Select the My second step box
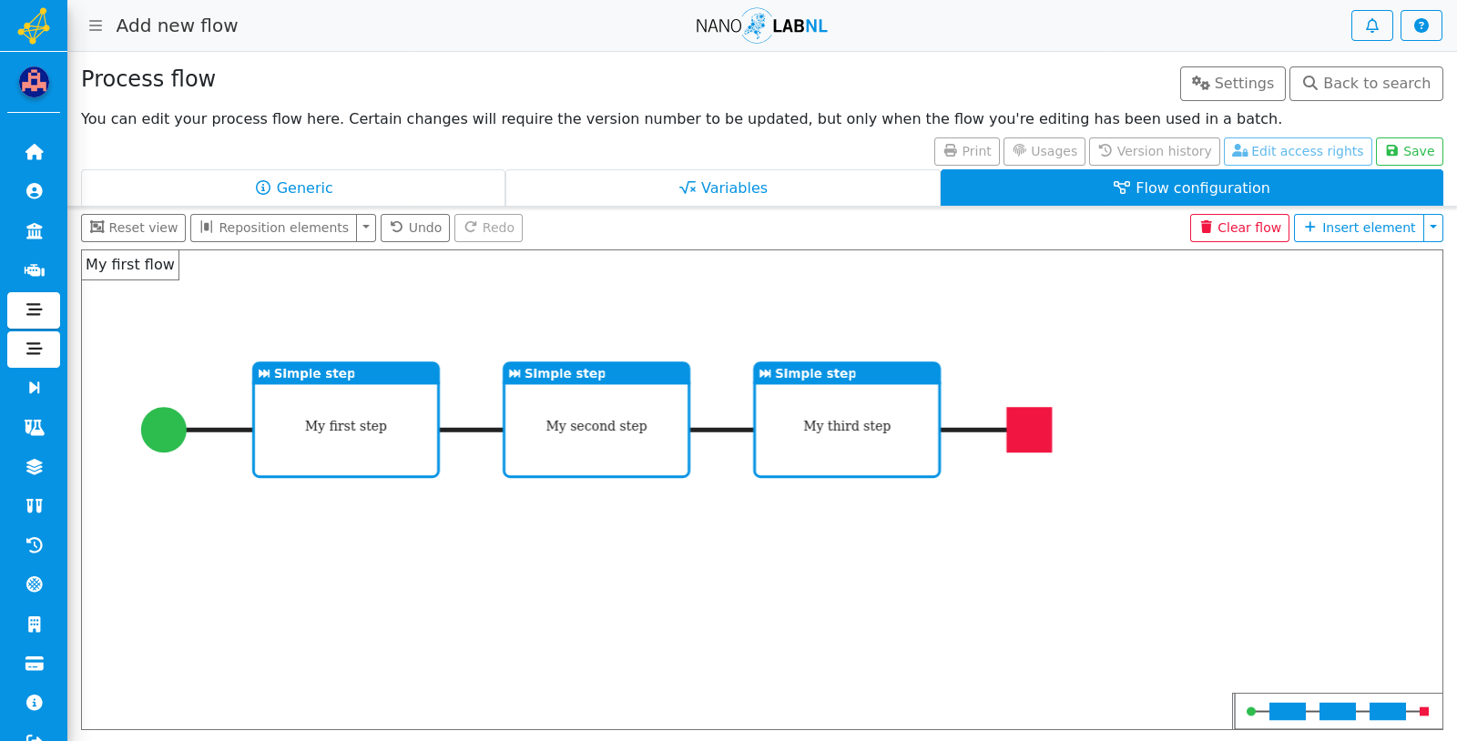Screen dimensions: 1457x741 click(x=596, y=420)
